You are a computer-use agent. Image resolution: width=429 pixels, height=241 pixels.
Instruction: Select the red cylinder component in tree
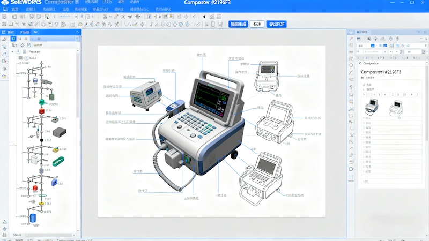click(41, 111)
